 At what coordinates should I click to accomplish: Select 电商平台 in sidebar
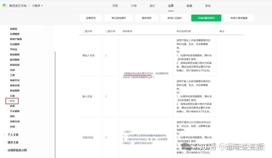tap(15, 81)
